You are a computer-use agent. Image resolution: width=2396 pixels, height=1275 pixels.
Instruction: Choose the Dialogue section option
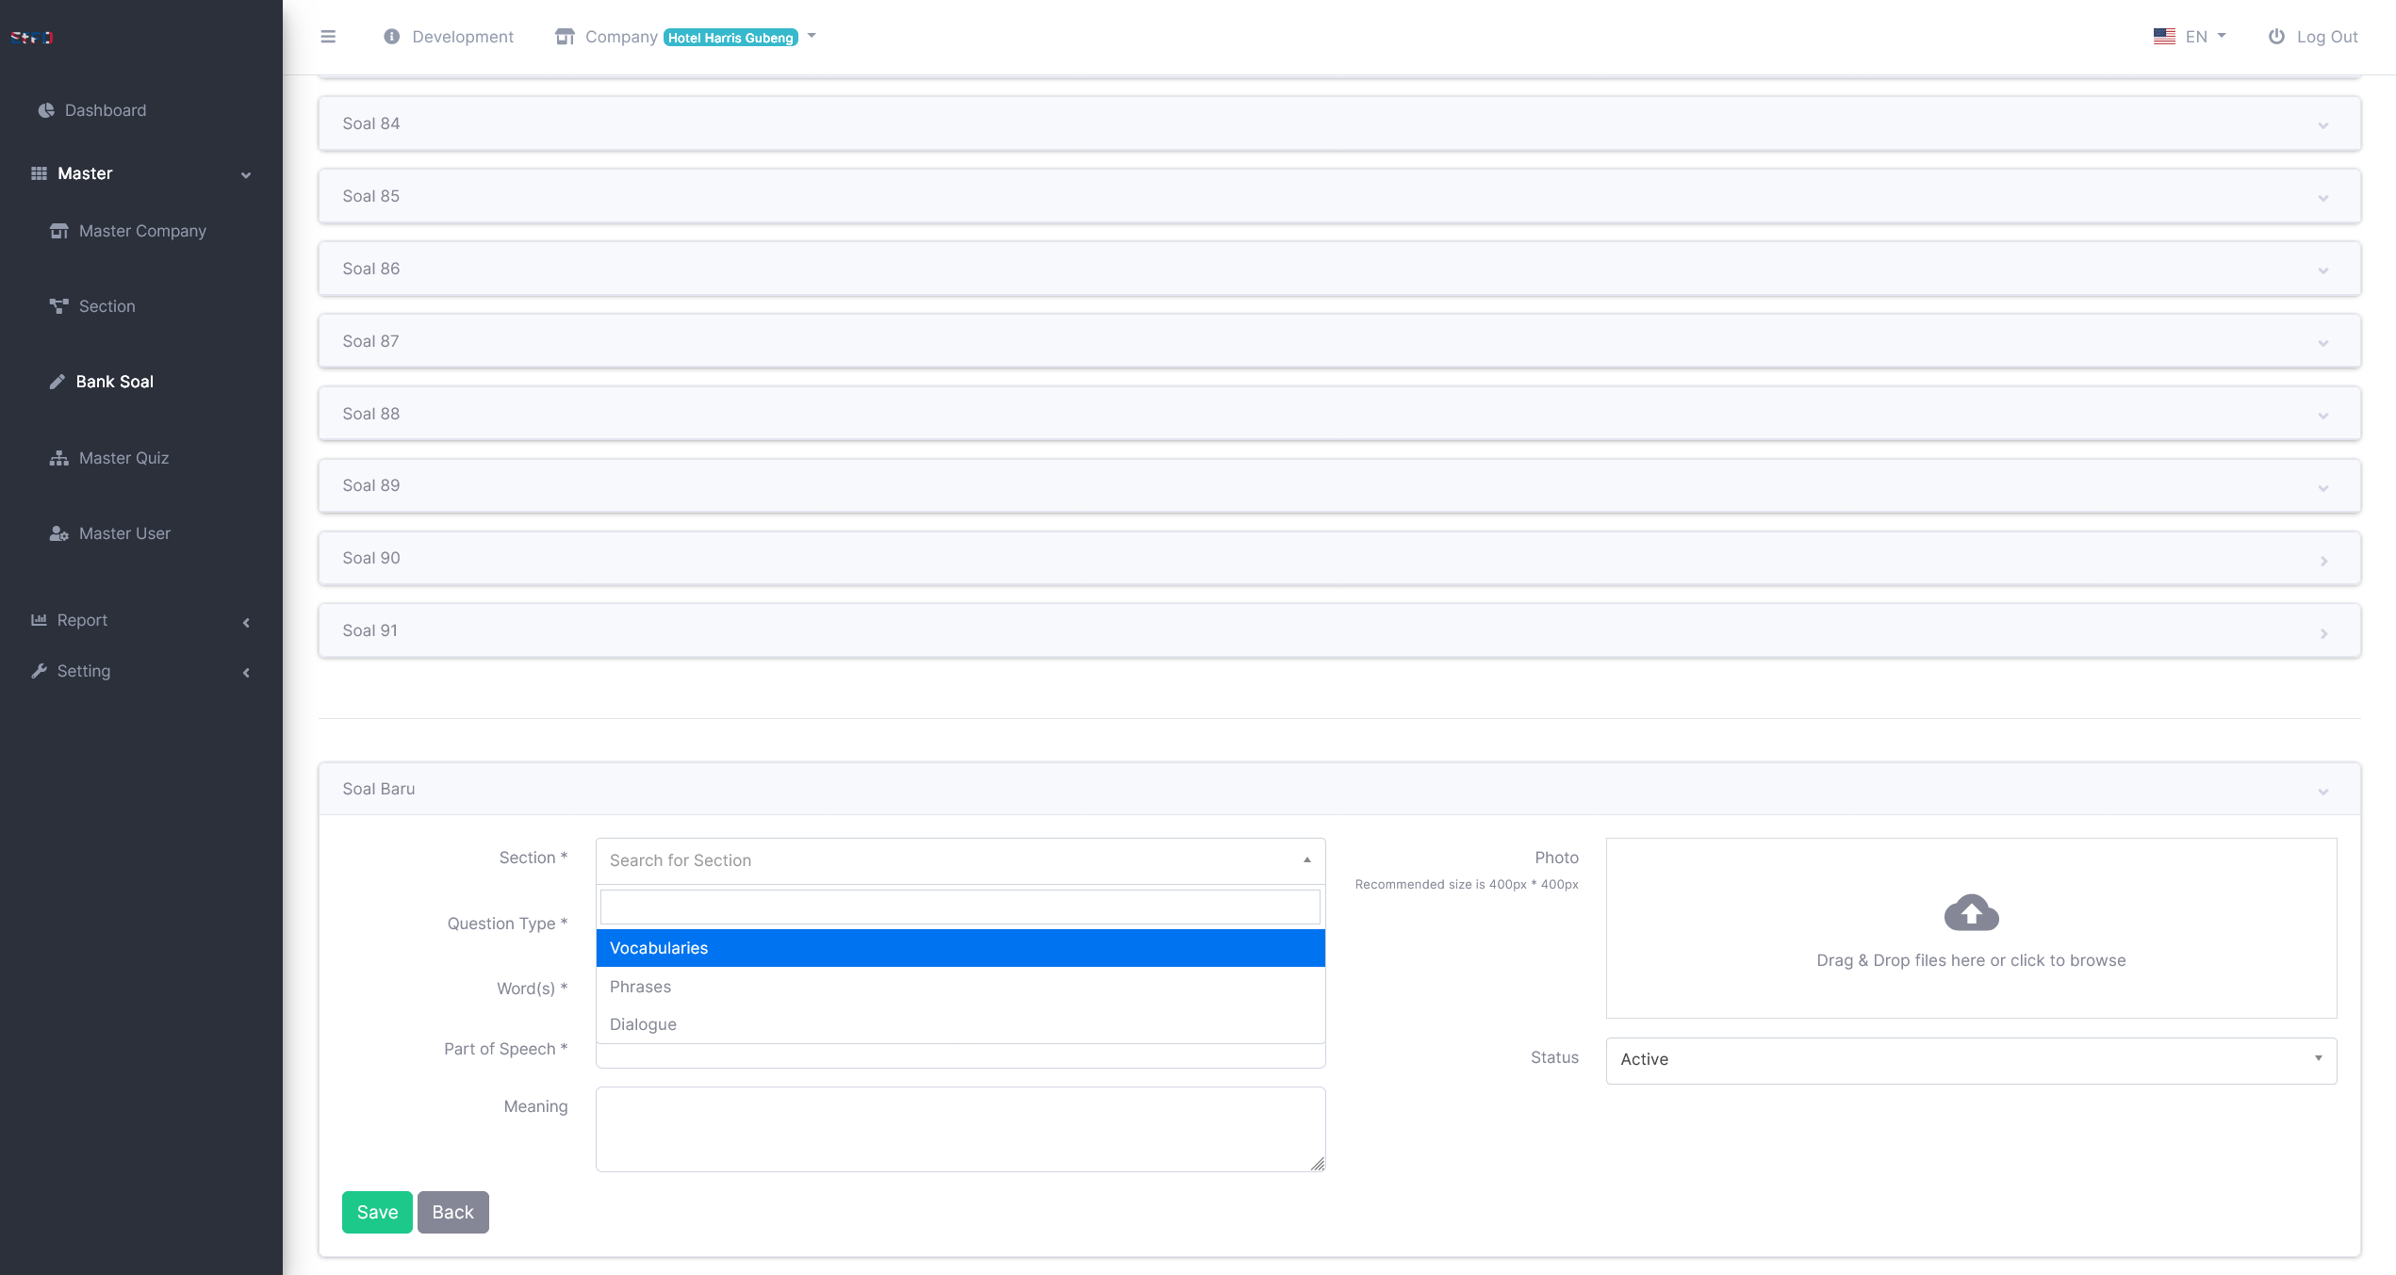pos(644,1024)
